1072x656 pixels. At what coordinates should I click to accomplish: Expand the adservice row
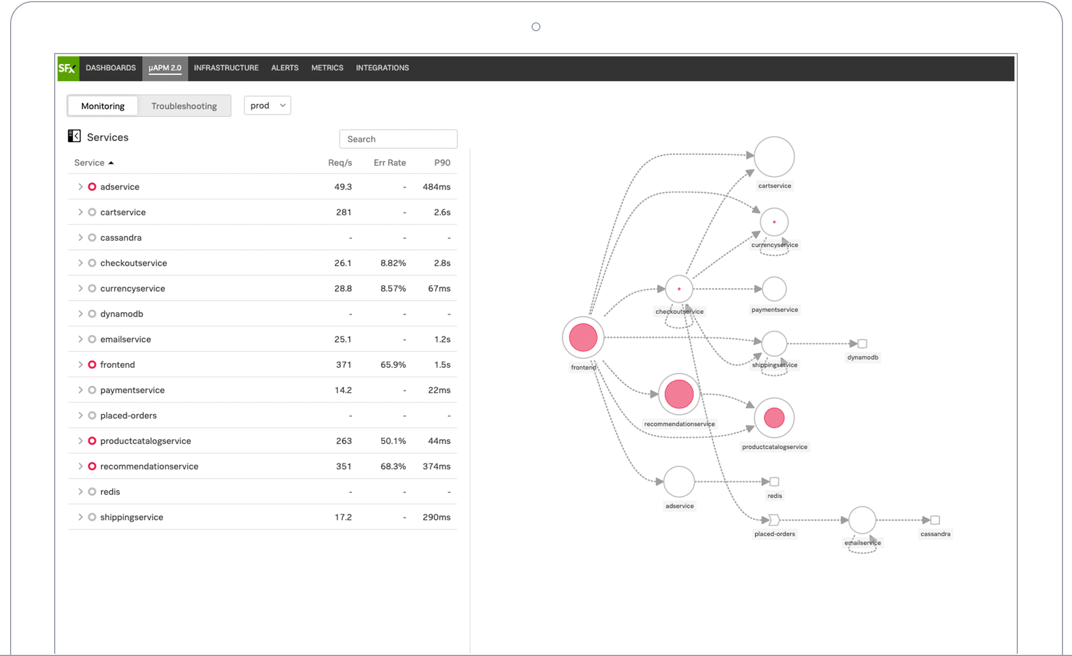point(80,187)
